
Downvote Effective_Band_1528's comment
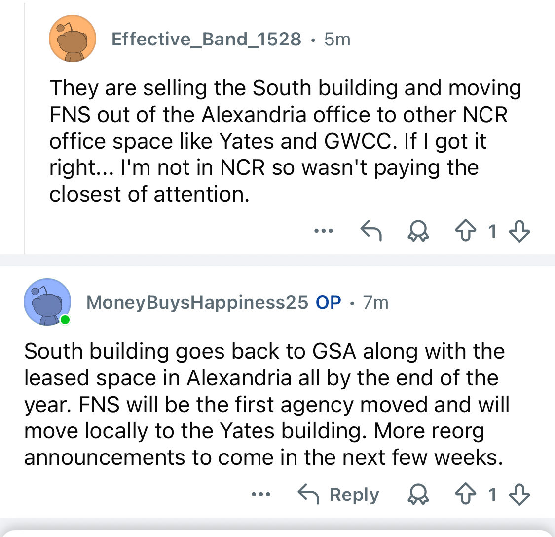click(519, 231)
